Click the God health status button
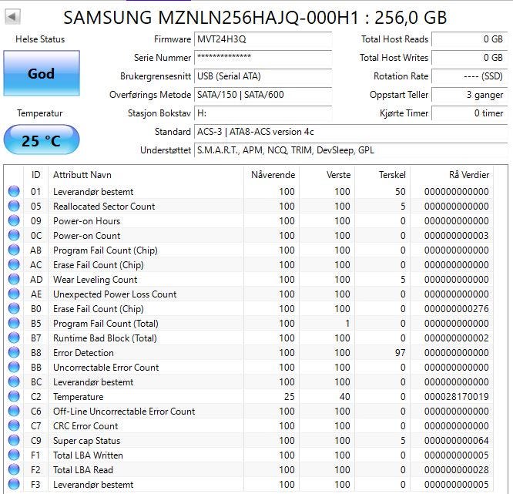 point(42,73)
